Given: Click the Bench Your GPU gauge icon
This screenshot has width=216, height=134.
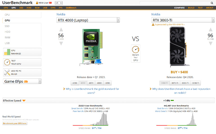Looking at the screenshot, I should click(x=135, y=49).
